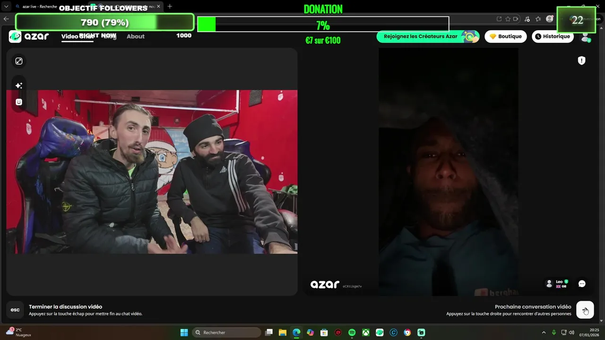Open Xbox app from taskbar

[x=366, y=332]
